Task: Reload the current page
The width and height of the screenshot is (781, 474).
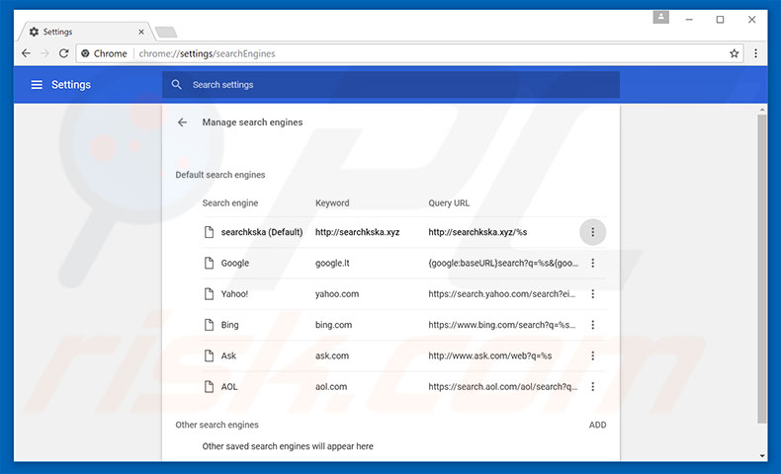Action: (63, 53)
